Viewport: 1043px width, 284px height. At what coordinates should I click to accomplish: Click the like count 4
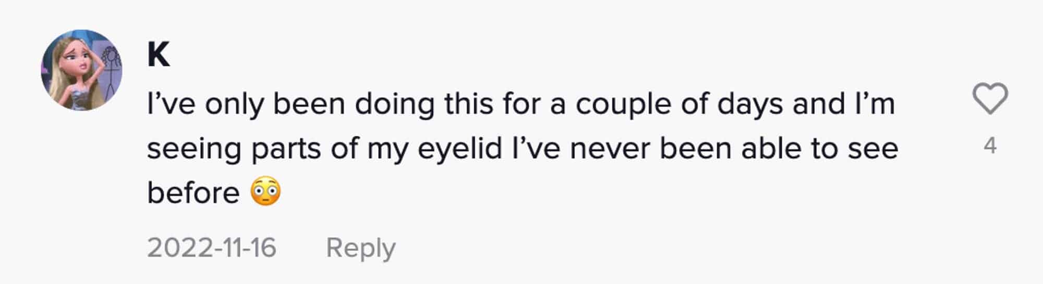(990, 146)
